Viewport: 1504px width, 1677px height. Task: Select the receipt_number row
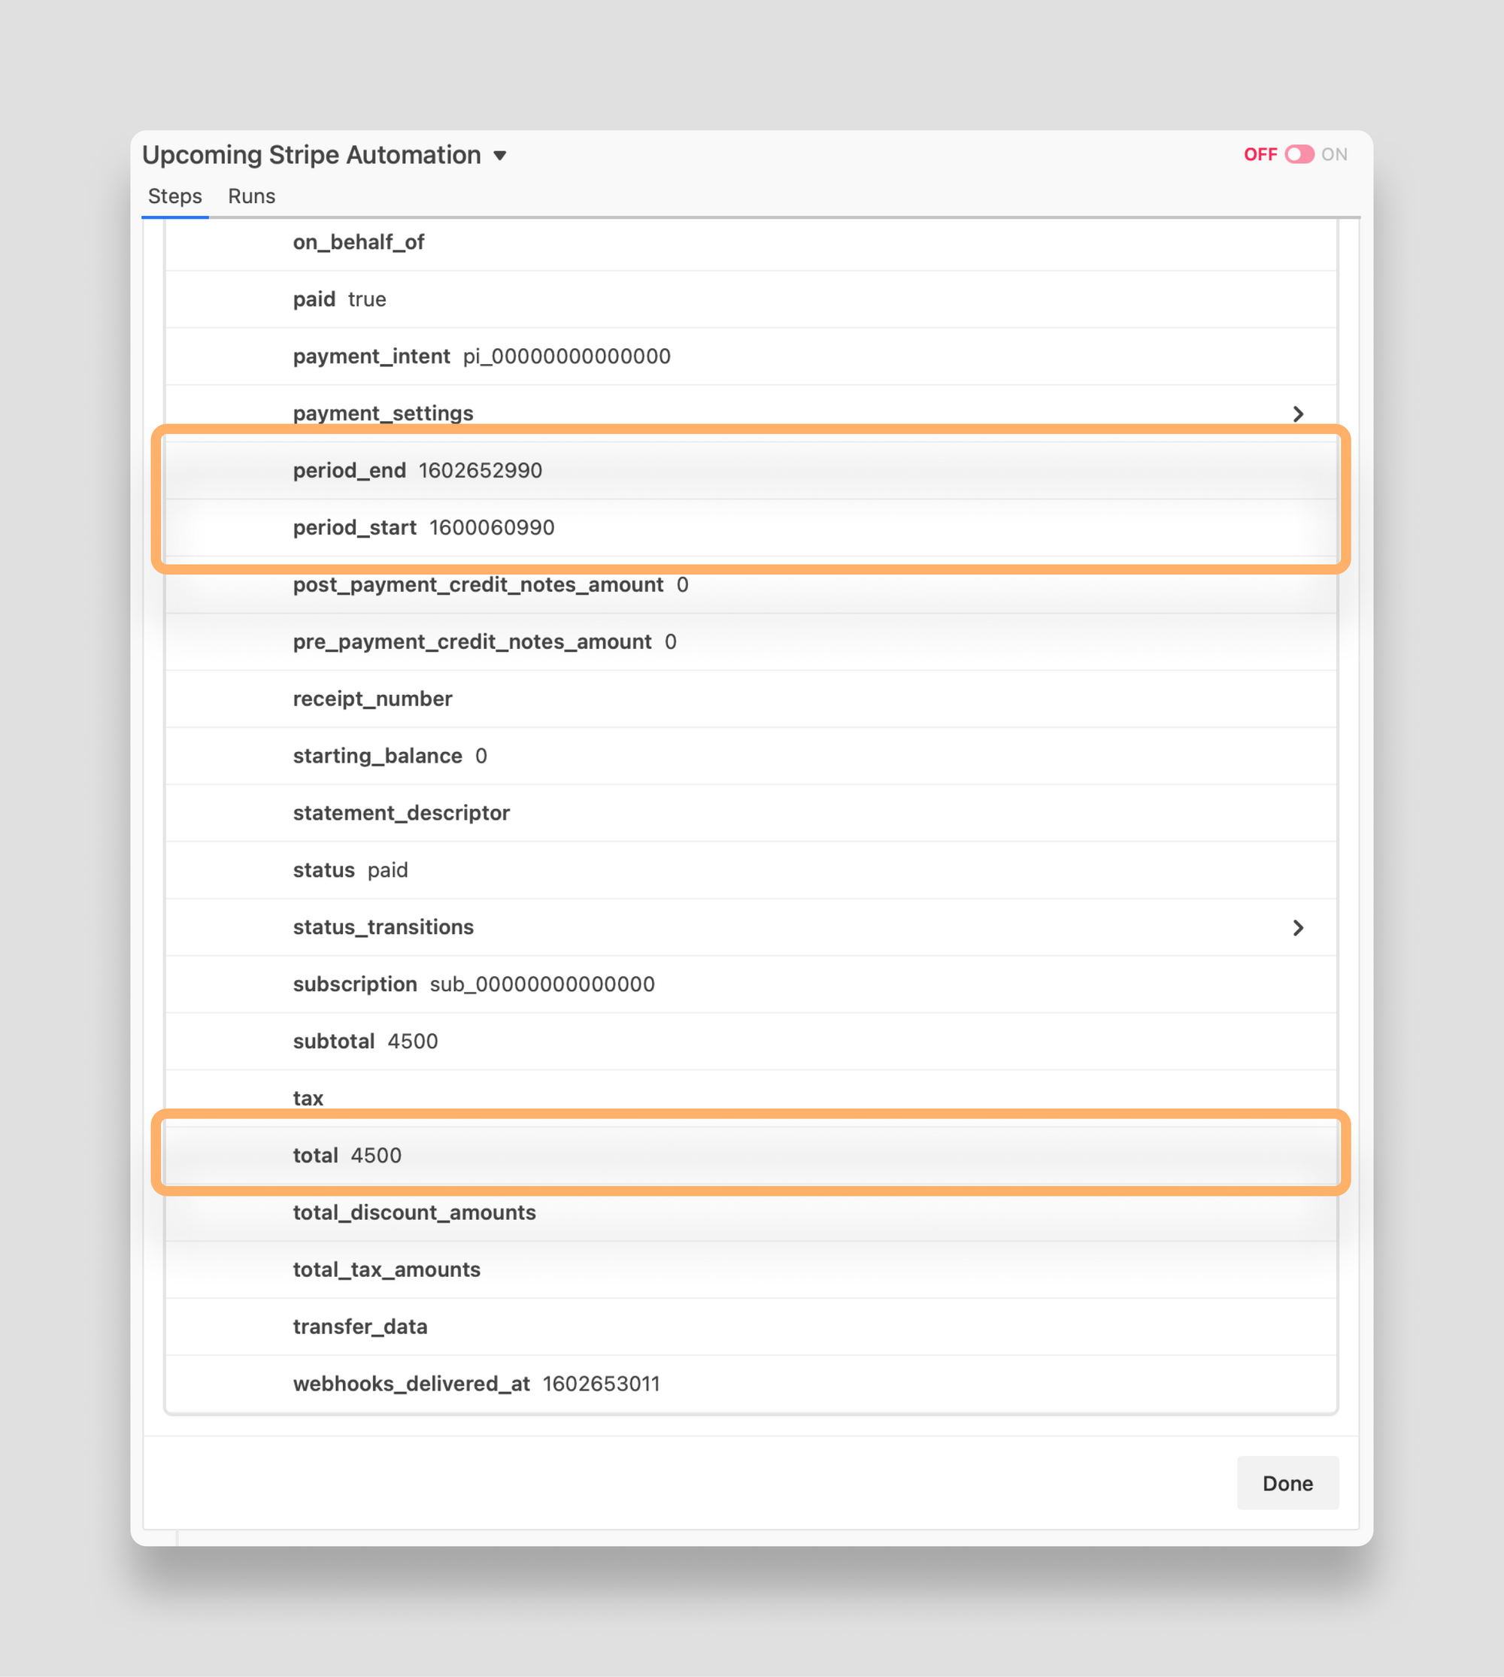(744, 699)
